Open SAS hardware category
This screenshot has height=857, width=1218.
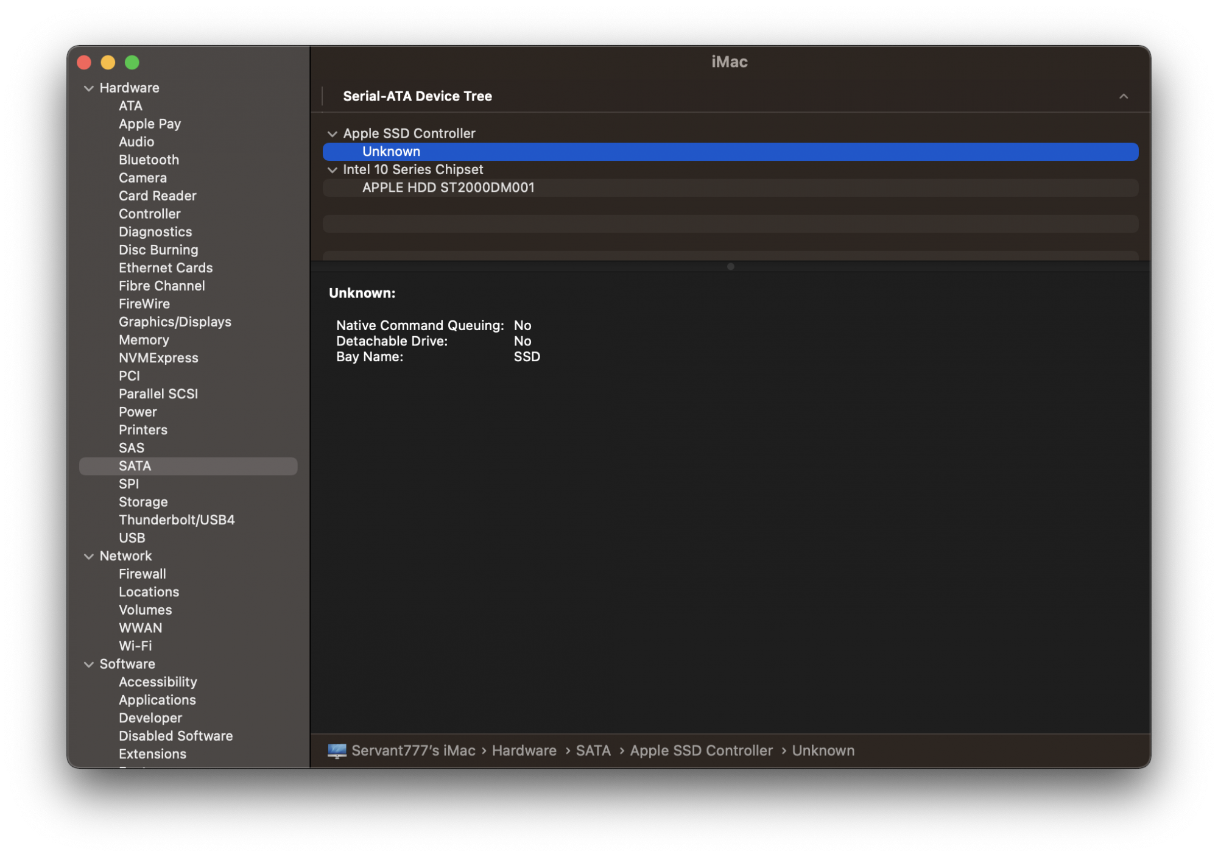[x=132, y=448]
